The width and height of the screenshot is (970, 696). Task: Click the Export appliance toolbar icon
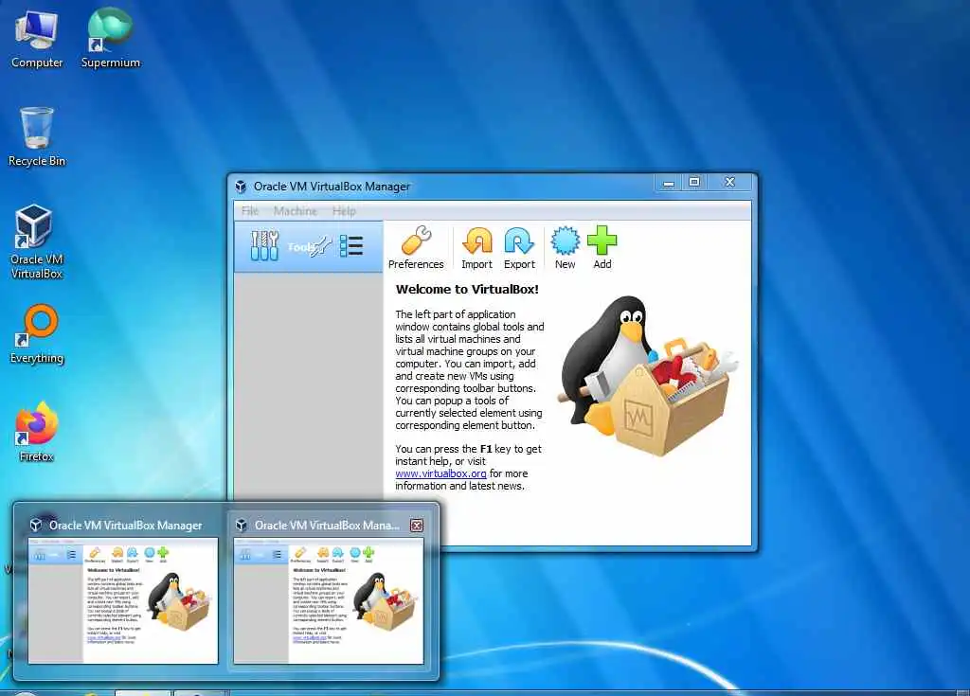(x=519, y=248)
